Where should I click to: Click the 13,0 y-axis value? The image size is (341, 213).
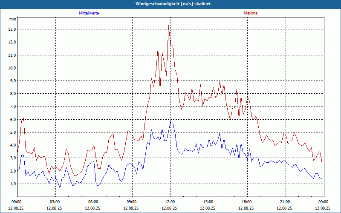(x=12, y=29)
